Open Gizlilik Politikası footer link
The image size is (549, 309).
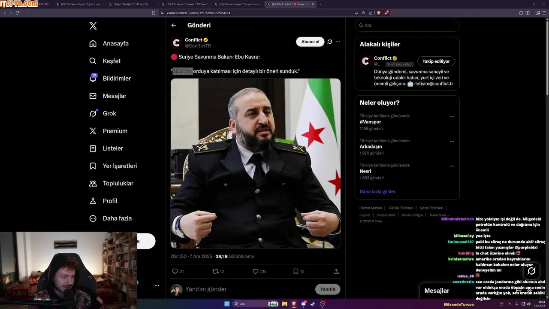(401, 208)
